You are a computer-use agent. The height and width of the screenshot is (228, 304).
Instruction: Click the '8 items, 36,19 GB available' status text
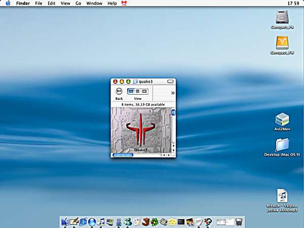(143, 104)
